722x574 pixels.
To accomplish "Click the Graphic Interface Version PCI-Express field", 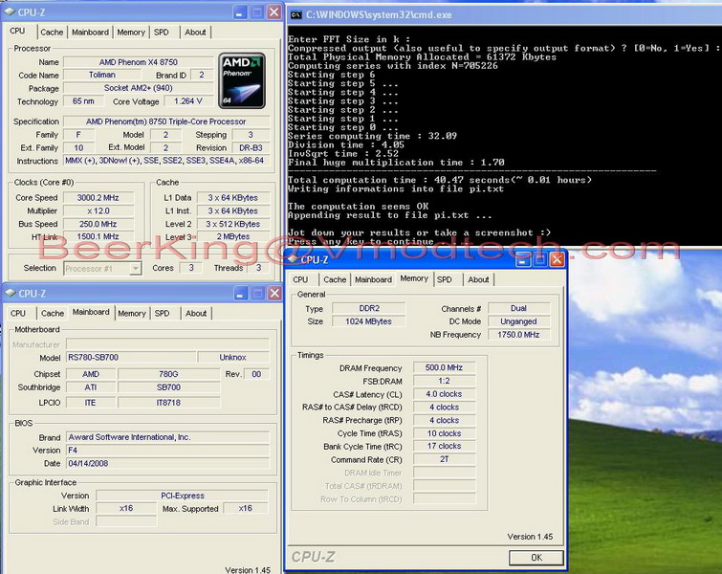I will coord(183,496).
